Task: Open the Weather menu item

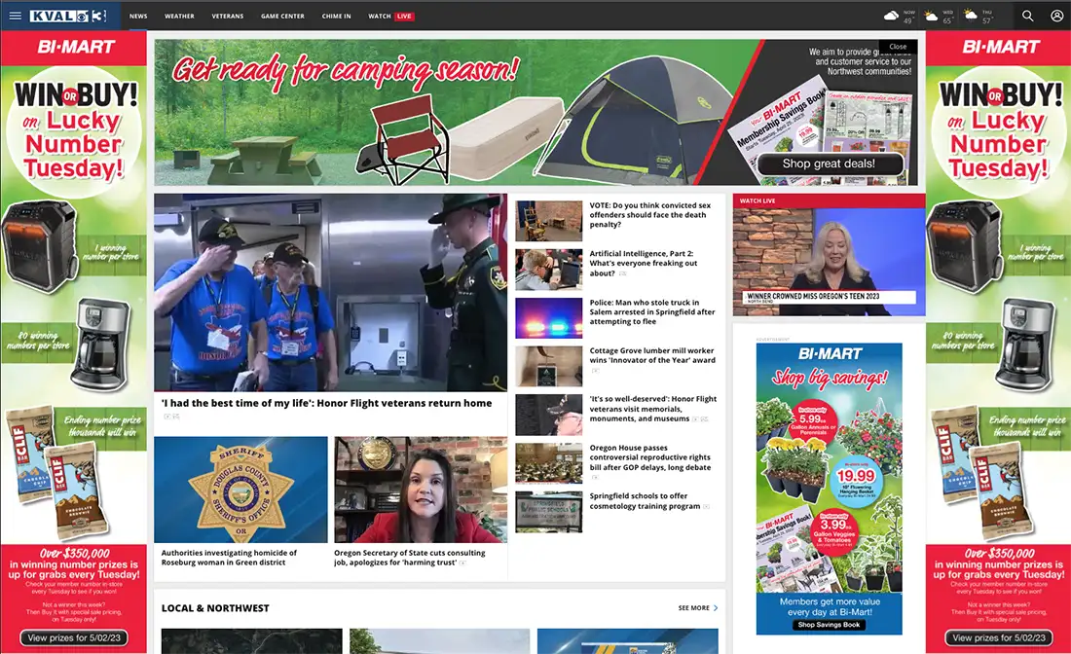Action: [x=180, y=16]
